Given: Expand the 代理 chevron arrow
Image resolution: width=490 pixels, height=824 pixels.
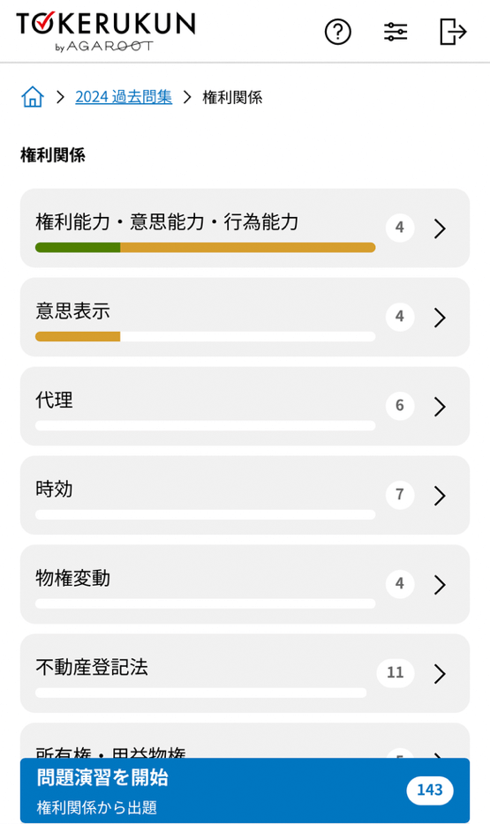Looking at the screenshot, I should coord(440,406).
